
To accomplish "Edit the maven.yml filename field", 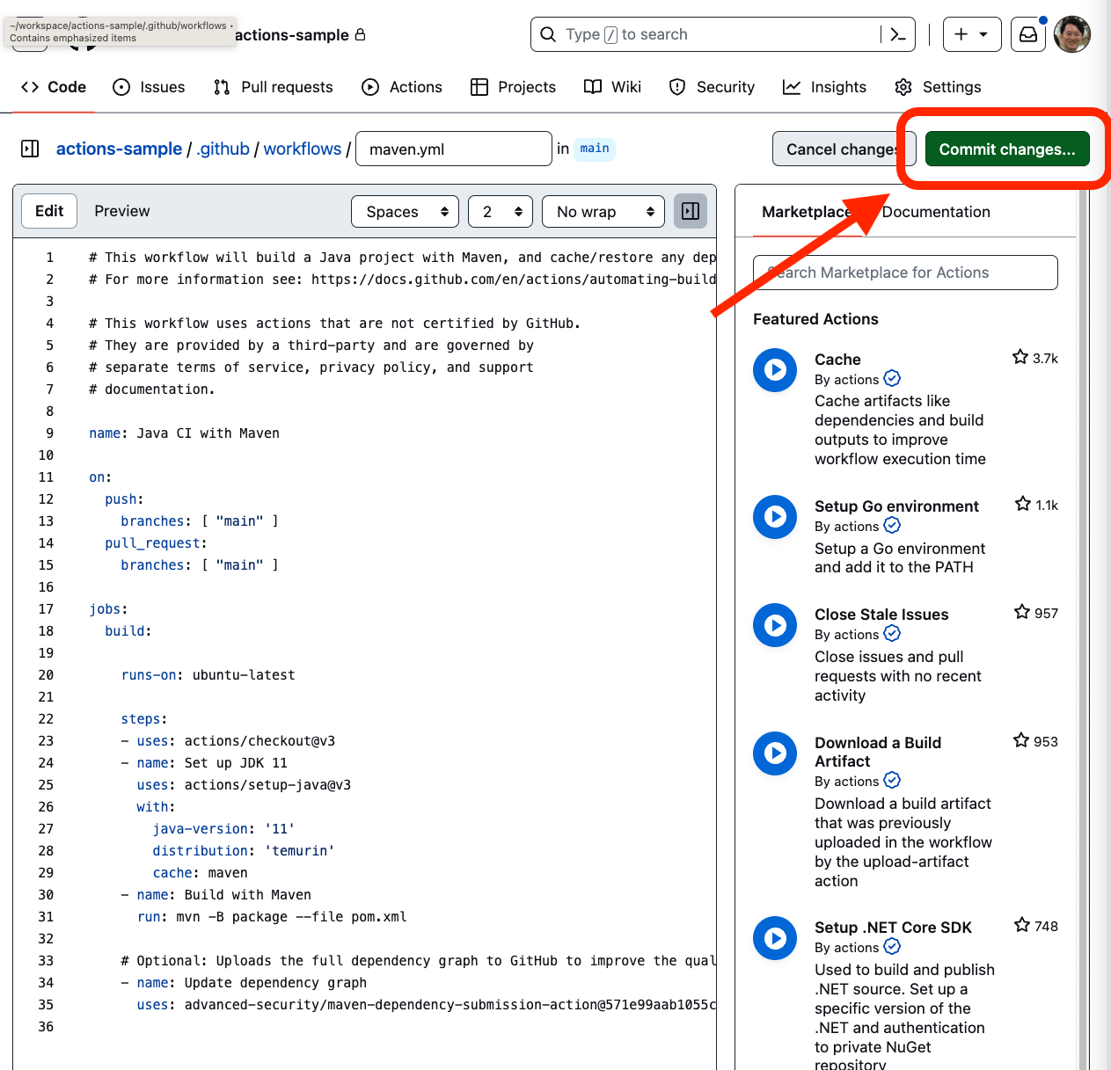I will pos(454,149).
